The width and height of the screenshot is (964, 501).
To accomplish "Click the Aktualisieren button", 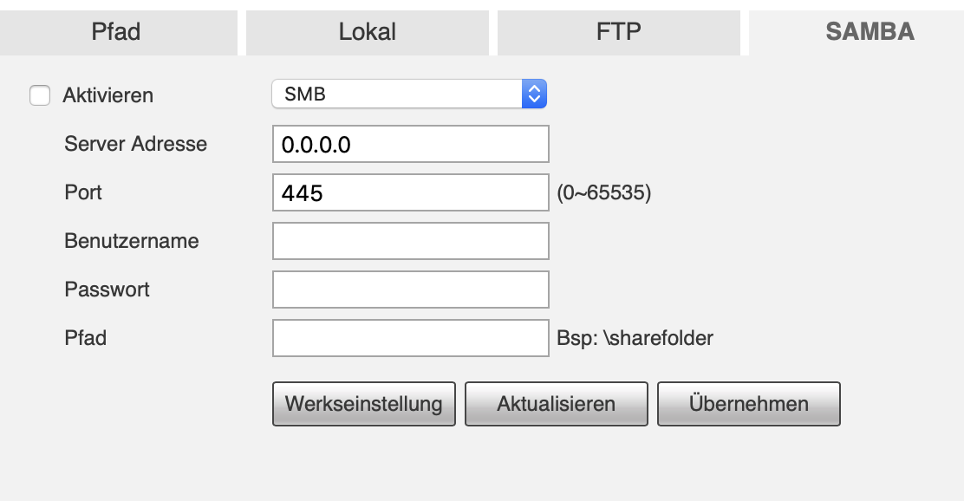I will pos(556,403).
